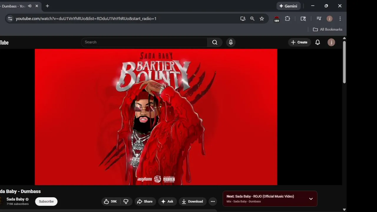Open the tab search side panel icon
This screenshot has height=212, width=377.
click(x=303, y=19)
